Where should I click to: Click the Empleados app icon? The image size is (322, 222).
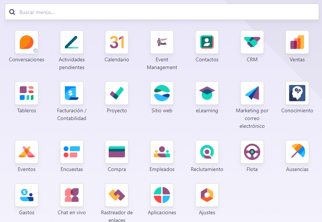click(x=162, y=152)
